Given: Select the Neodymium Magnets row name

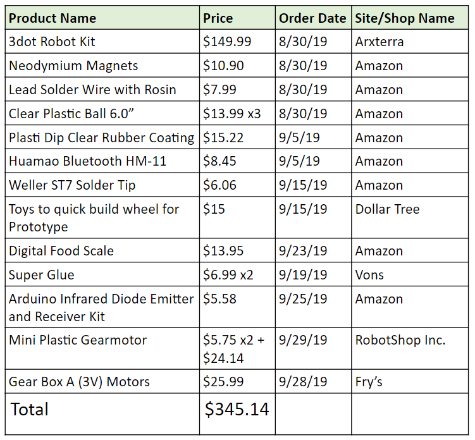Looking at the screenshot, I should (102, 65).
